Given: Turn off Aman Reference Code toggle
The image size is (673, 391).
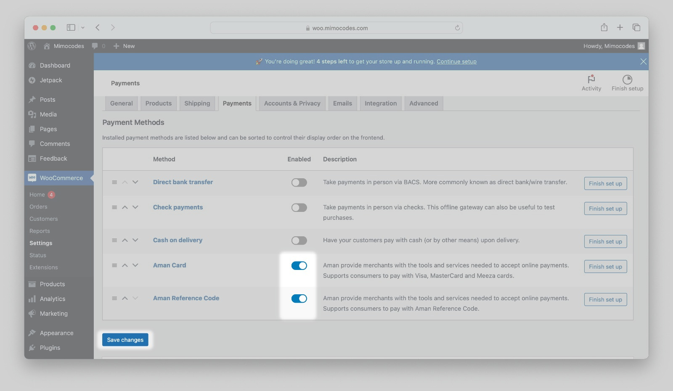Looking at the screenshot, I should [x=299, y=299].
